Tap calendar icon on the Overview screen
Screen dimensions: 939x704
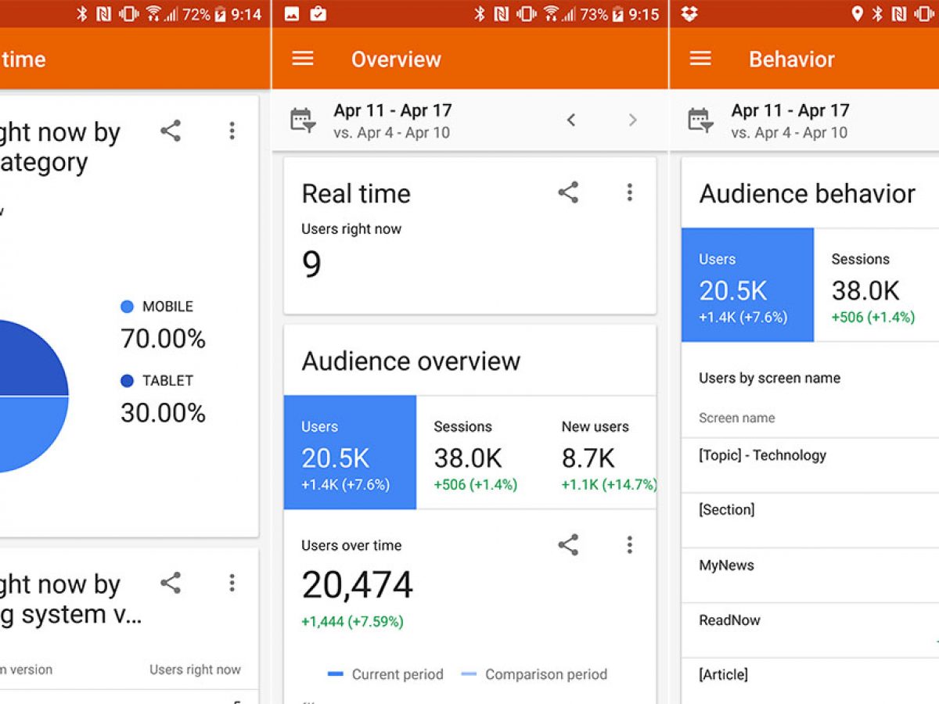[303, 120]
